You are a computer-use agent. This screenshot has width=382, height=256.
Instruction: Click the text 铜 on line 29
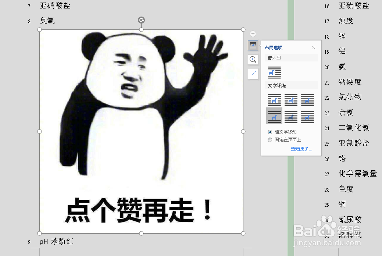click(x=342, y=204)
